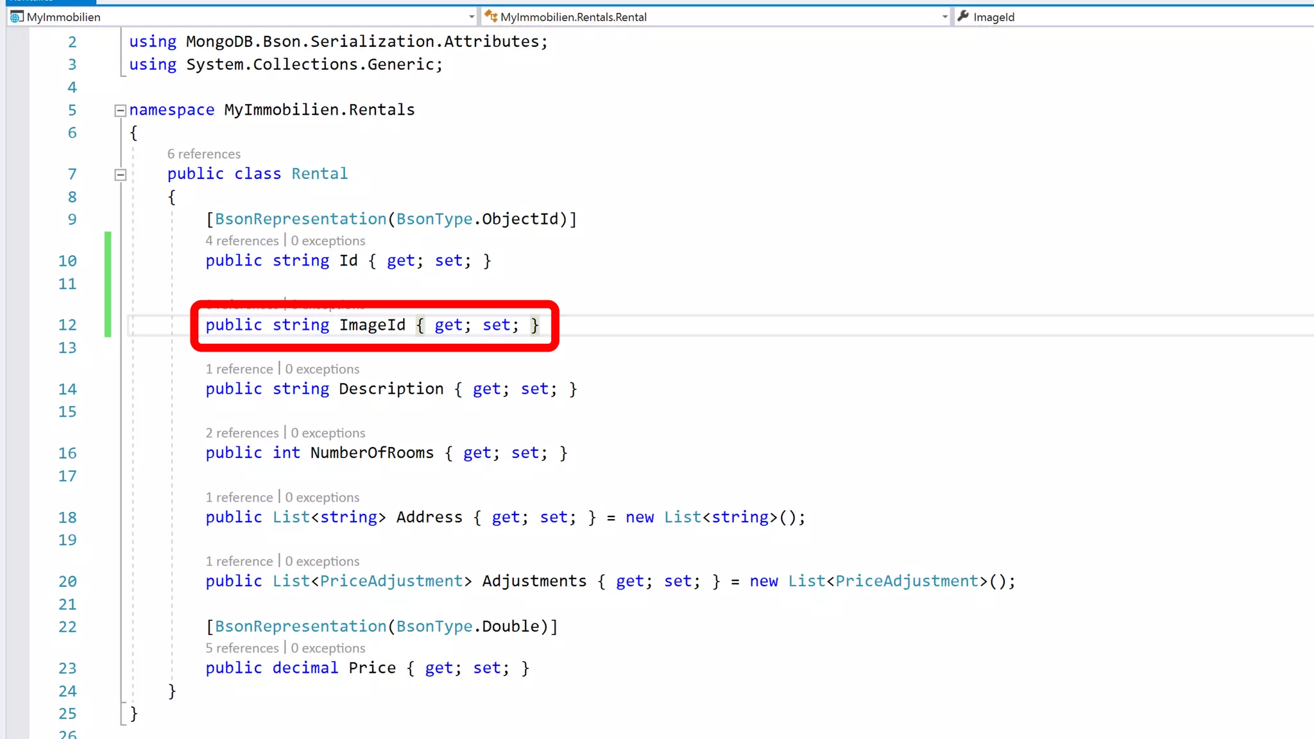The image size is (1314, 739).
Task: Click "0 exceptions" above the Adjustments property
Action: 322,561
